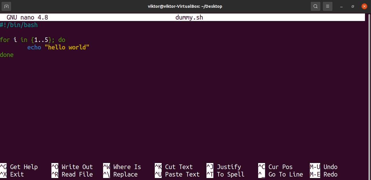371x180 pixels.
Task: Click the Cut Text shortcut
Action: tap(179, 167)
